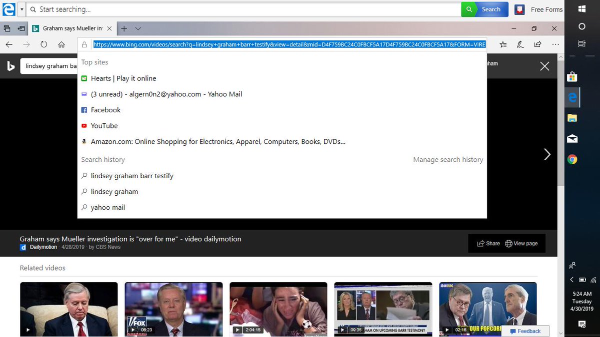This screenshot has width=600, height=337.
Task: Play the Fox 06:23 related video
Action: click(173, 309)
